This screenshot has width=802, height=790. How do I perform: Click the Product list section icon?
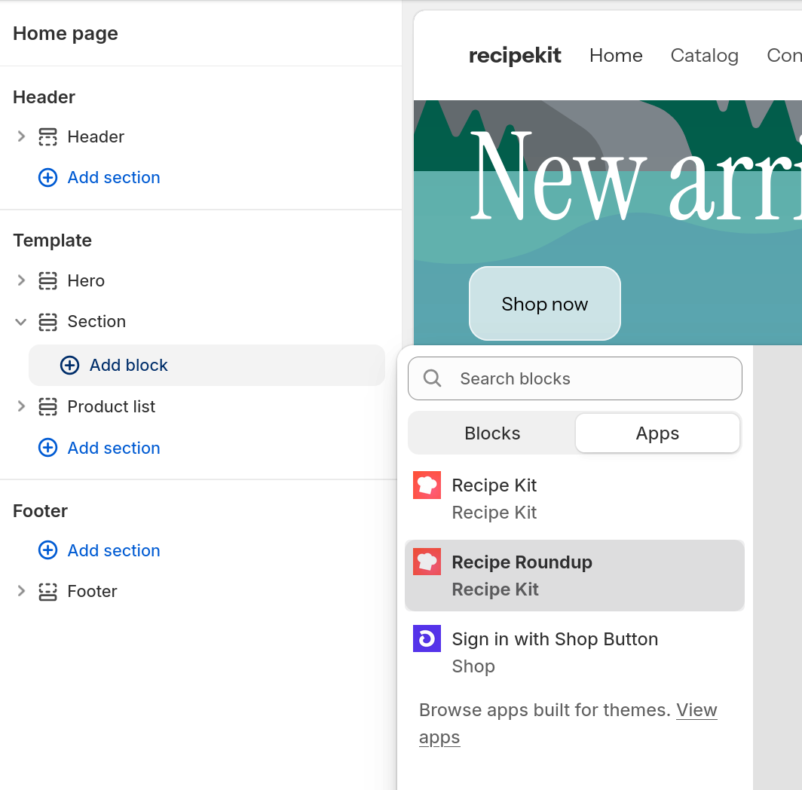click(x=47, y=406)
